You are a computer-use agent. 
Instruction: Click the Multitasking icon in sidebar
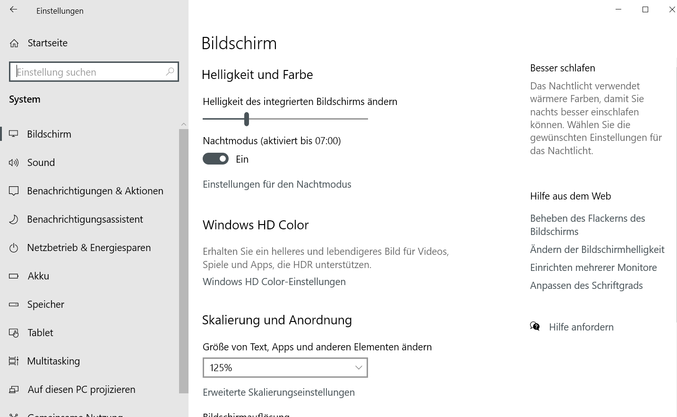coord(14,361)
